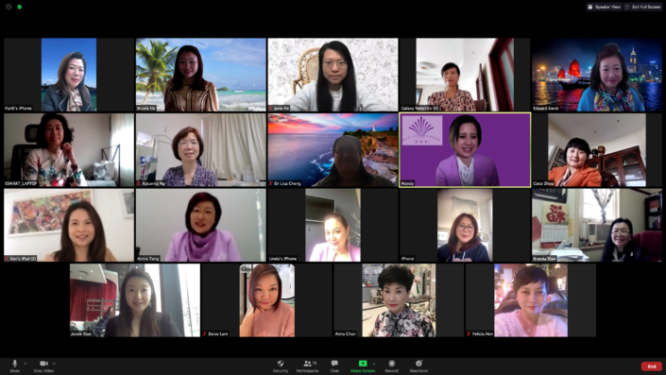Screen dimensions: 666x375
Task: Select Mandy's highlighted purple video tile
Action: (465, 150)
